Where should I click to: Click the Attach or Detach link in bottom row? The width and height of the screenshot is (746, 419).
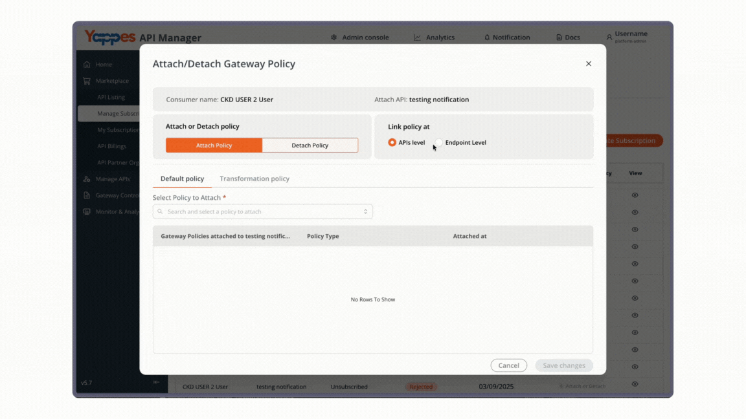pos(582,386)
